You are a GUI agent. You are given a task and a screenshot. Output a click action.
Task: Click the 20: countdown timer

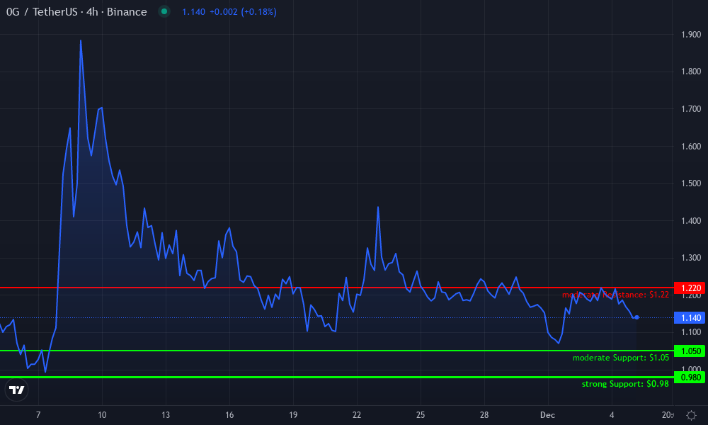coord(666,415)
